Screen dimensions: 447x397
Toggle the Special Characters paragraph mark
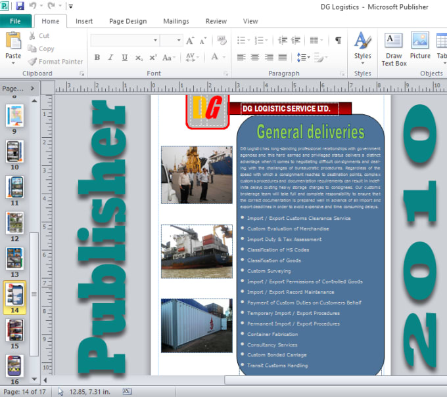pos(338,41)
